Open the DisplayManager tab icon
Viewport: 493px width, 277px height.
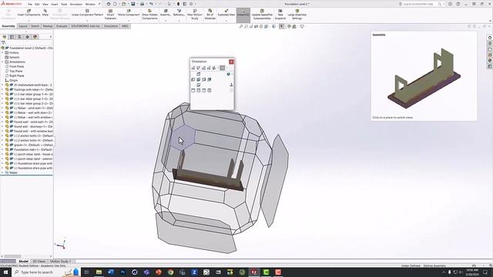[x=35, y=37]
